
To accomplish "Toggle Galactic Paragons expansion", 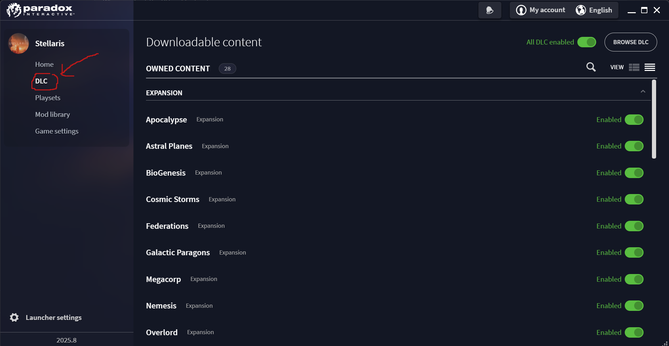I will [634, 252].
